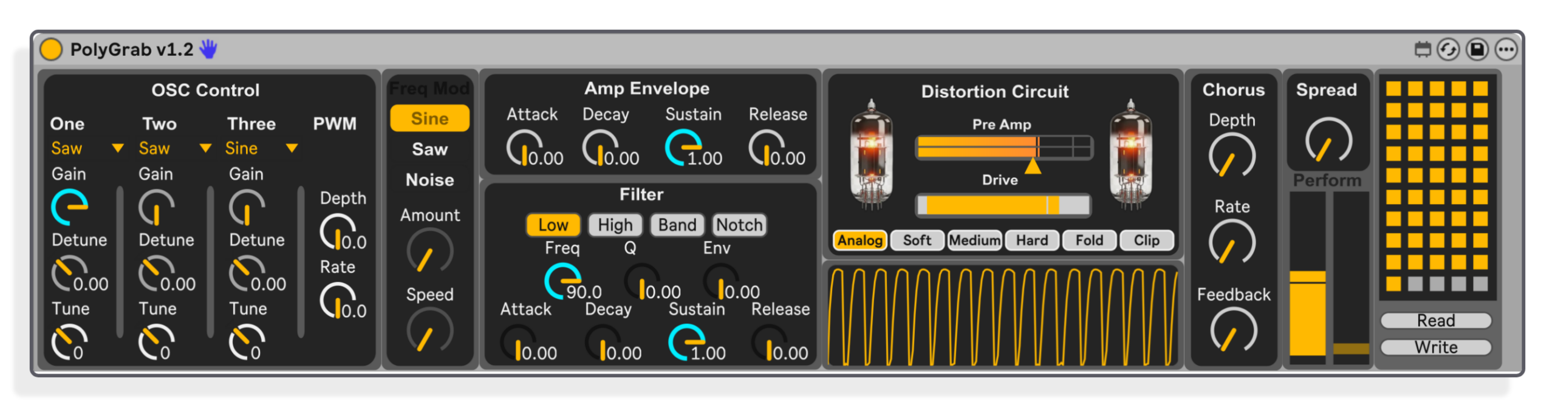Click the right vacuum tube image
Viewport: 1555px width, 407px height.
pyautogui.click(x=1130, y=154)
